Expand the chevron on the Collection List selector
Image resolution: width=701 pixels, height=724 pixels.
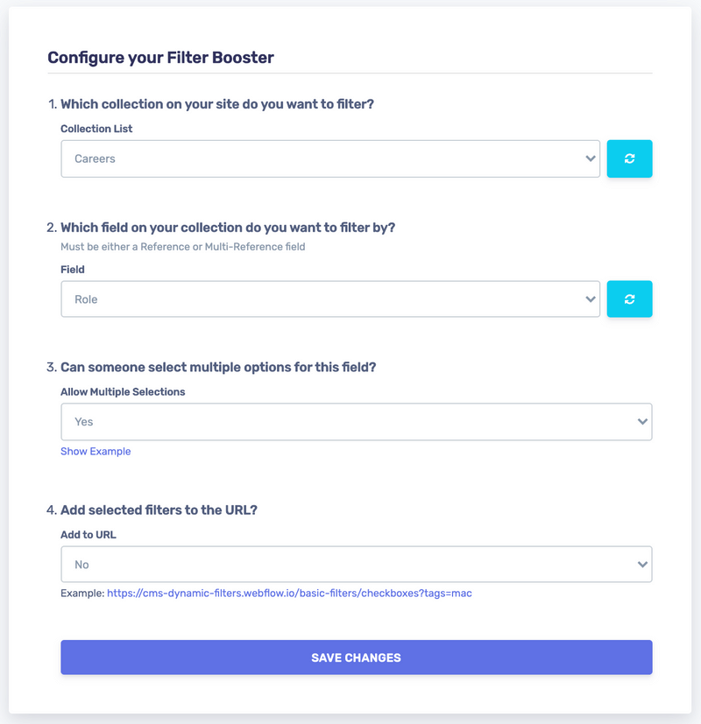pyautogui.click(x=591, y=158)
